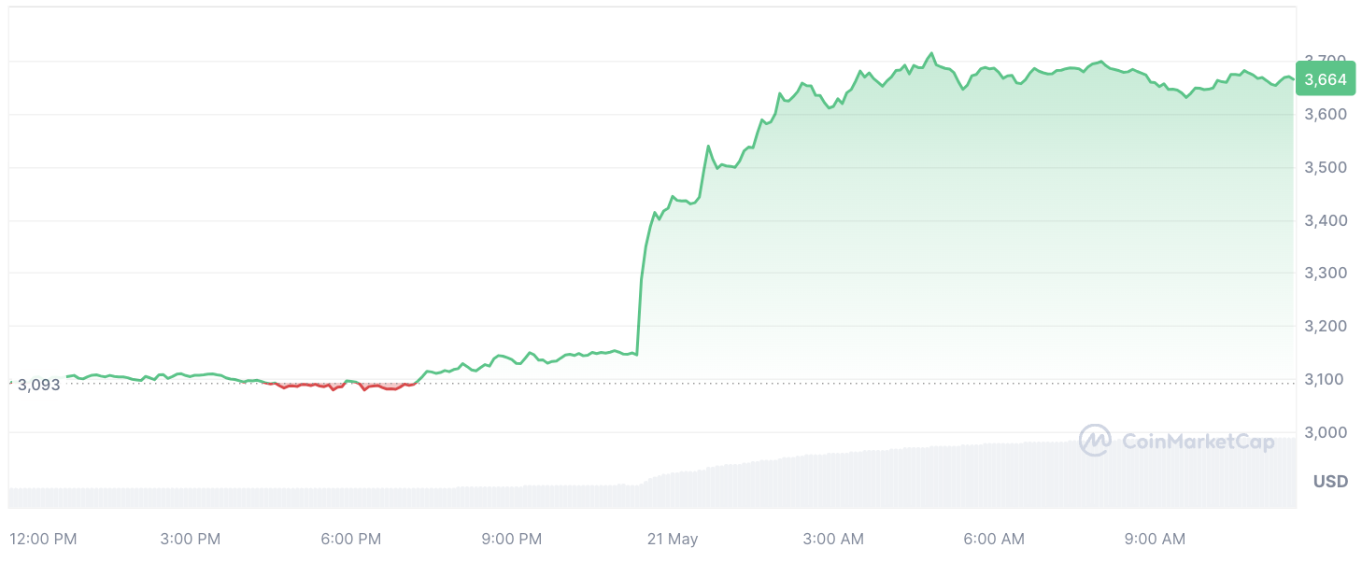
Task: Select the 3:00 AM time axis label
Action: click(x=833, y=540)
